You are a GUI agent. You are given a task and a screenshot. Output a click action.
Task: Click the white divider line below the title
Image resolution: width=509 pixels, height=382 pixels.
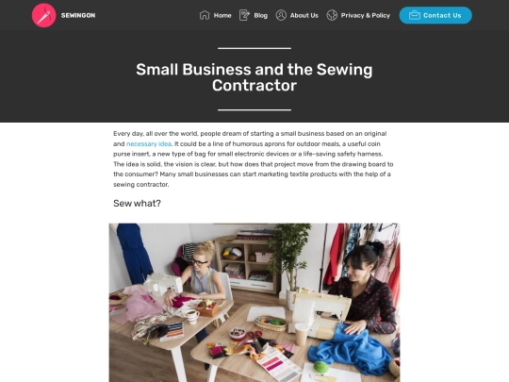point(254,109)
